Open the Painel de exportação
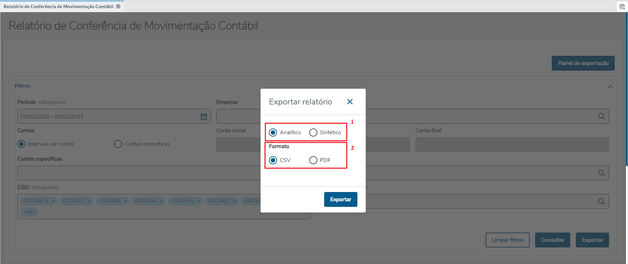Screen dimensions: 628x264 [583, 63]
